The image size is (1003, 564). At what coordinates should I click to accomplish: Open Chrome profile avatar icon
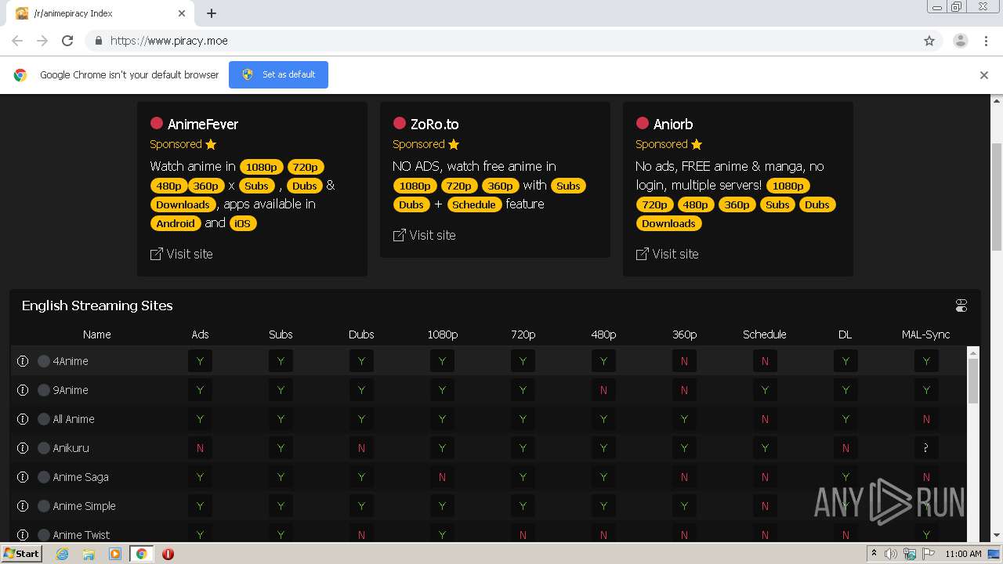pos(961,41)
